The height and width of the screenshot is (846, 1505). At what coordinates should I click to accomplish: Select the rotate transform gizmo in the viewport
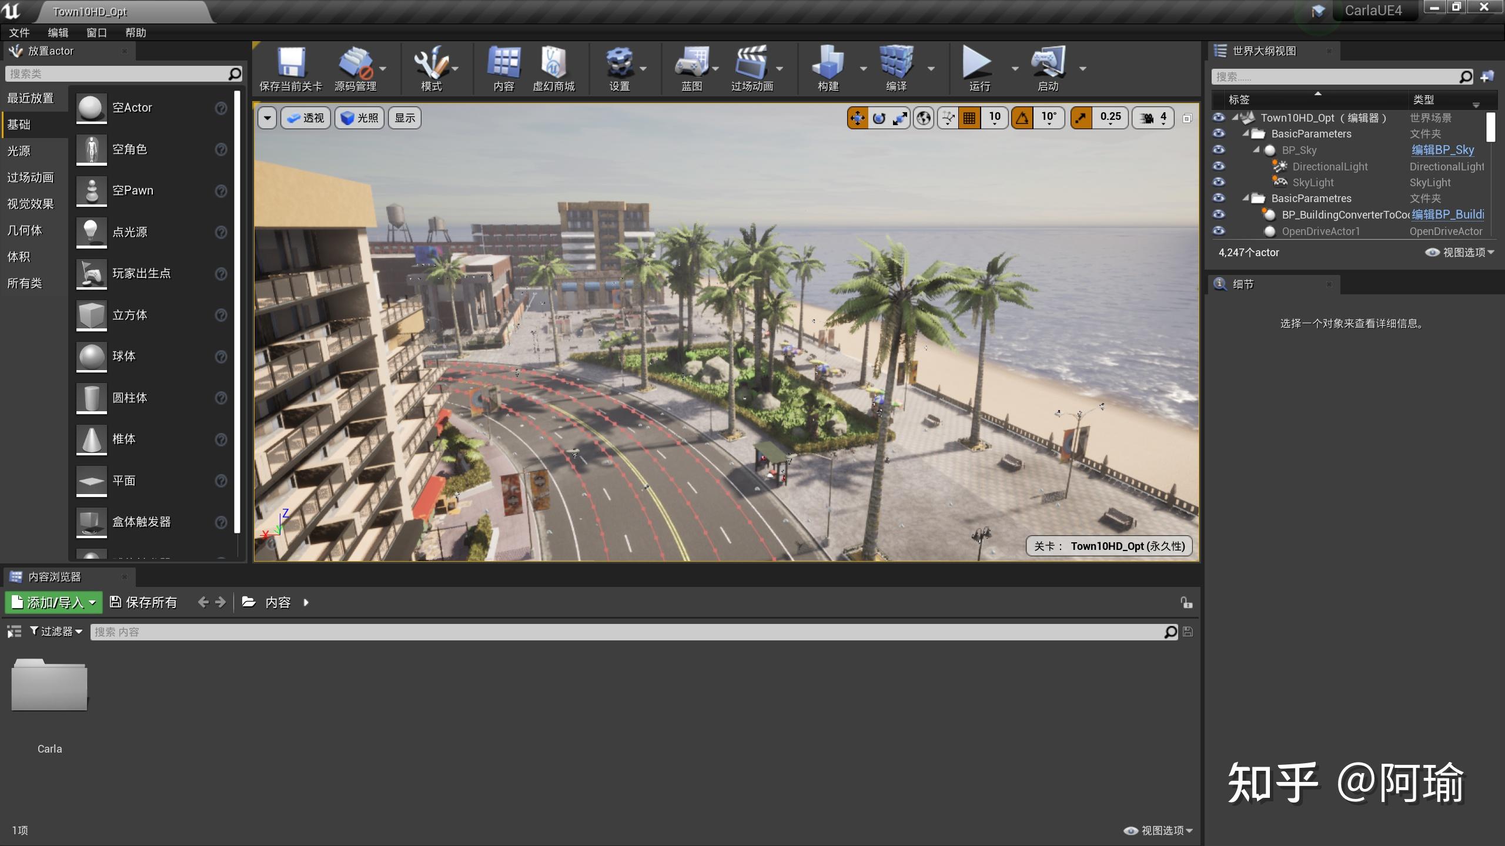[879, 118]
